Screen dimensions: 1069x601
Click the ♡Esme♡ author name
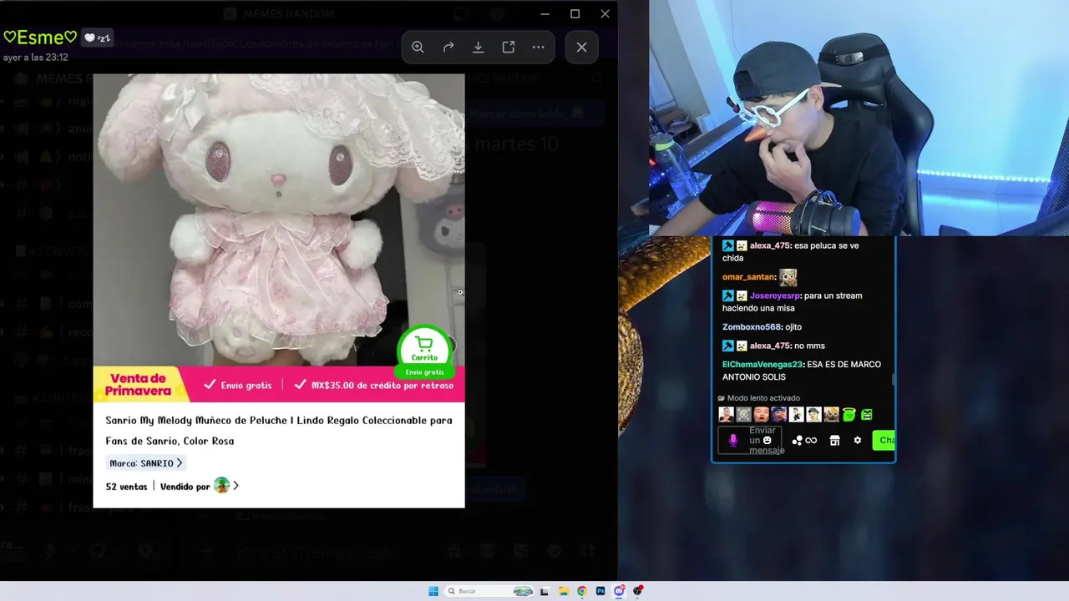point(40,38)
